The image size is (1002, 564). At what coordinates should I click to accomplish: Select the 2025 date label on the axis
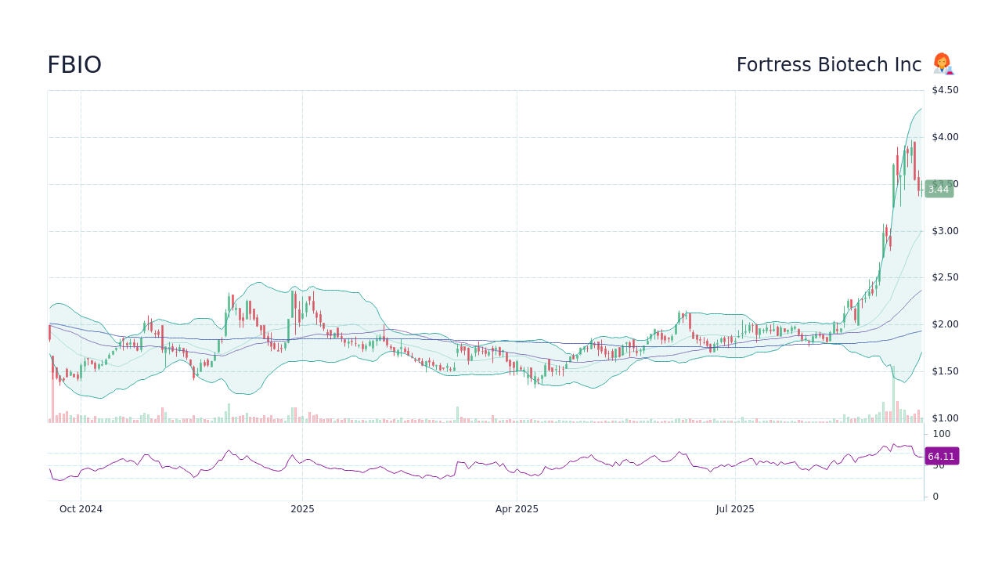302,508
